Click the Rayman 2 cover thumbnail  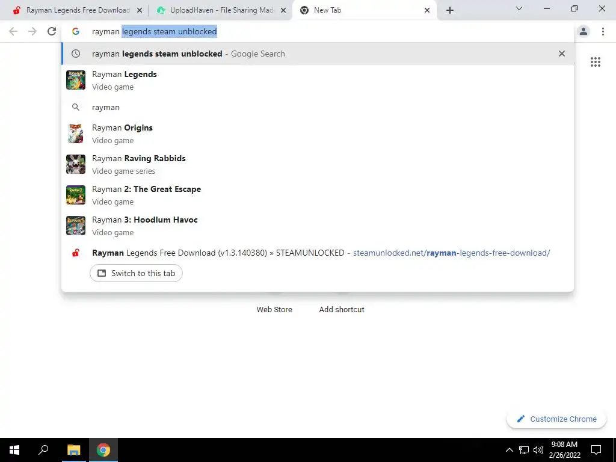(76, 195)
